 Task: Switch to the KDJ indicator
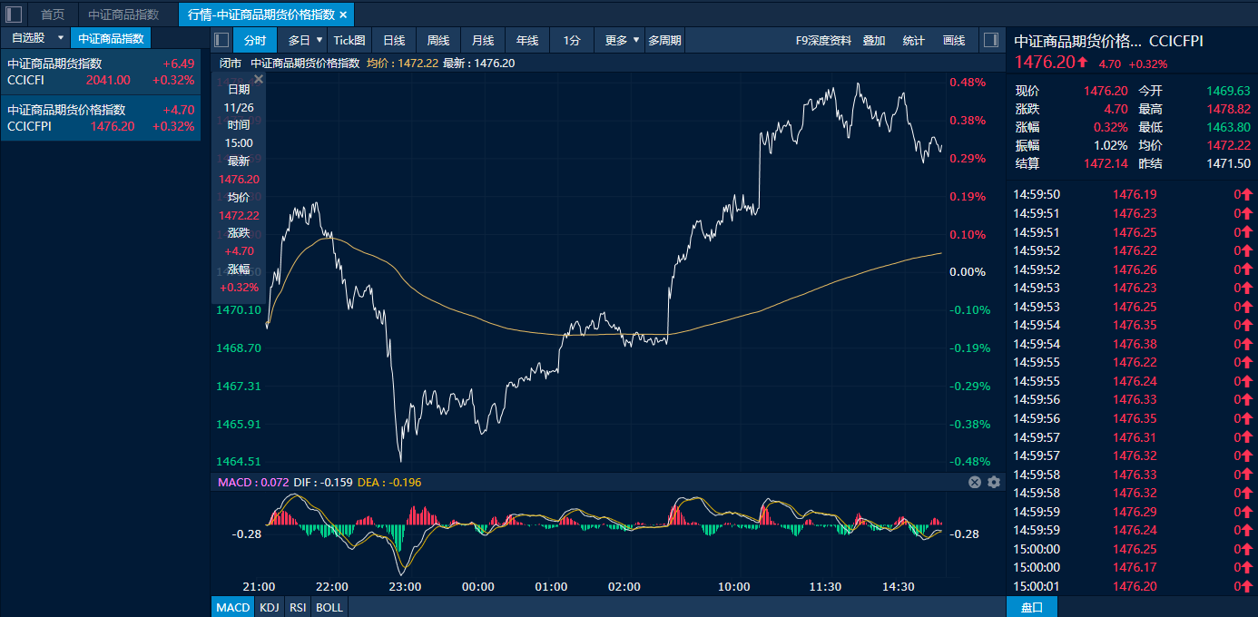(x=269, y=607)
